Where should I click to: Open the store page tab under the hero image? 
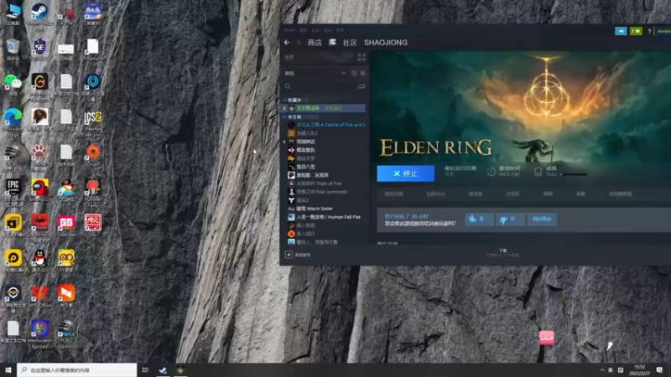393,194
